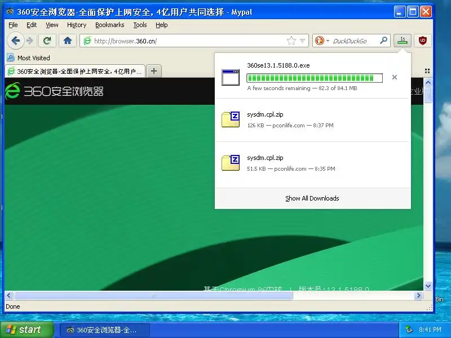
Task: Click the system tray network icon
Action: (x=409, y=330)
